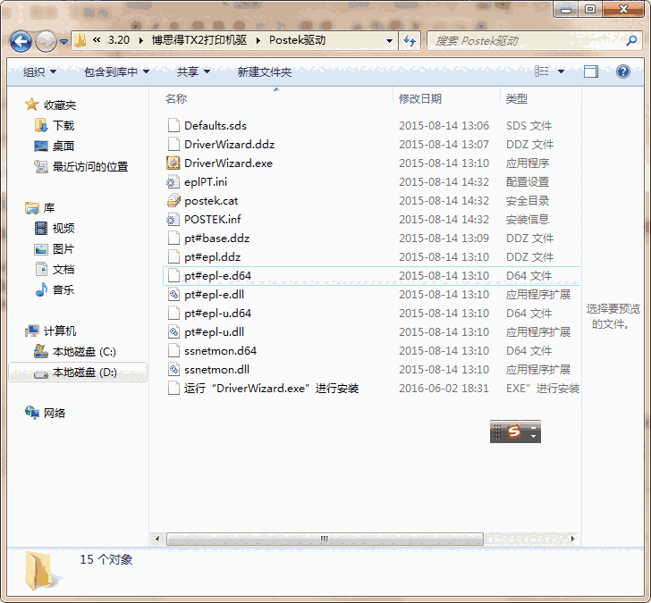Sort by the 修改日期 column header
This screenshot has height=603, width=651.
click(419, 98)
